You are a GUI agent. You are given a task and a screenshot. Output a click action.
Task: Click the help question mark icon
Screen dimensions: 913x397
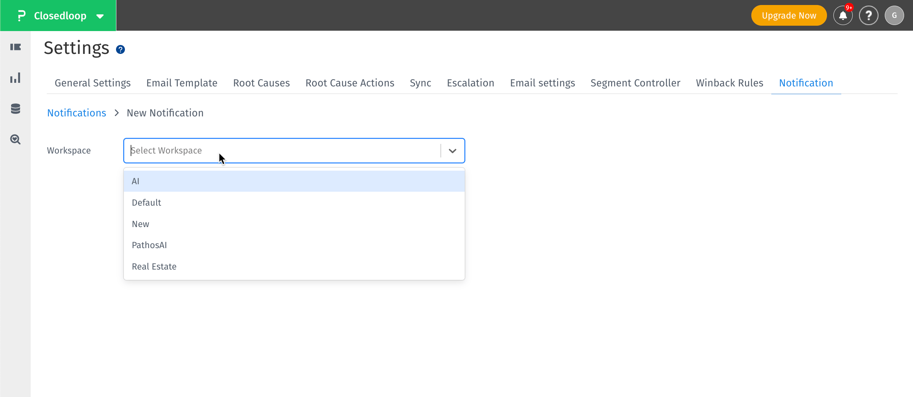tap(869, 15)
